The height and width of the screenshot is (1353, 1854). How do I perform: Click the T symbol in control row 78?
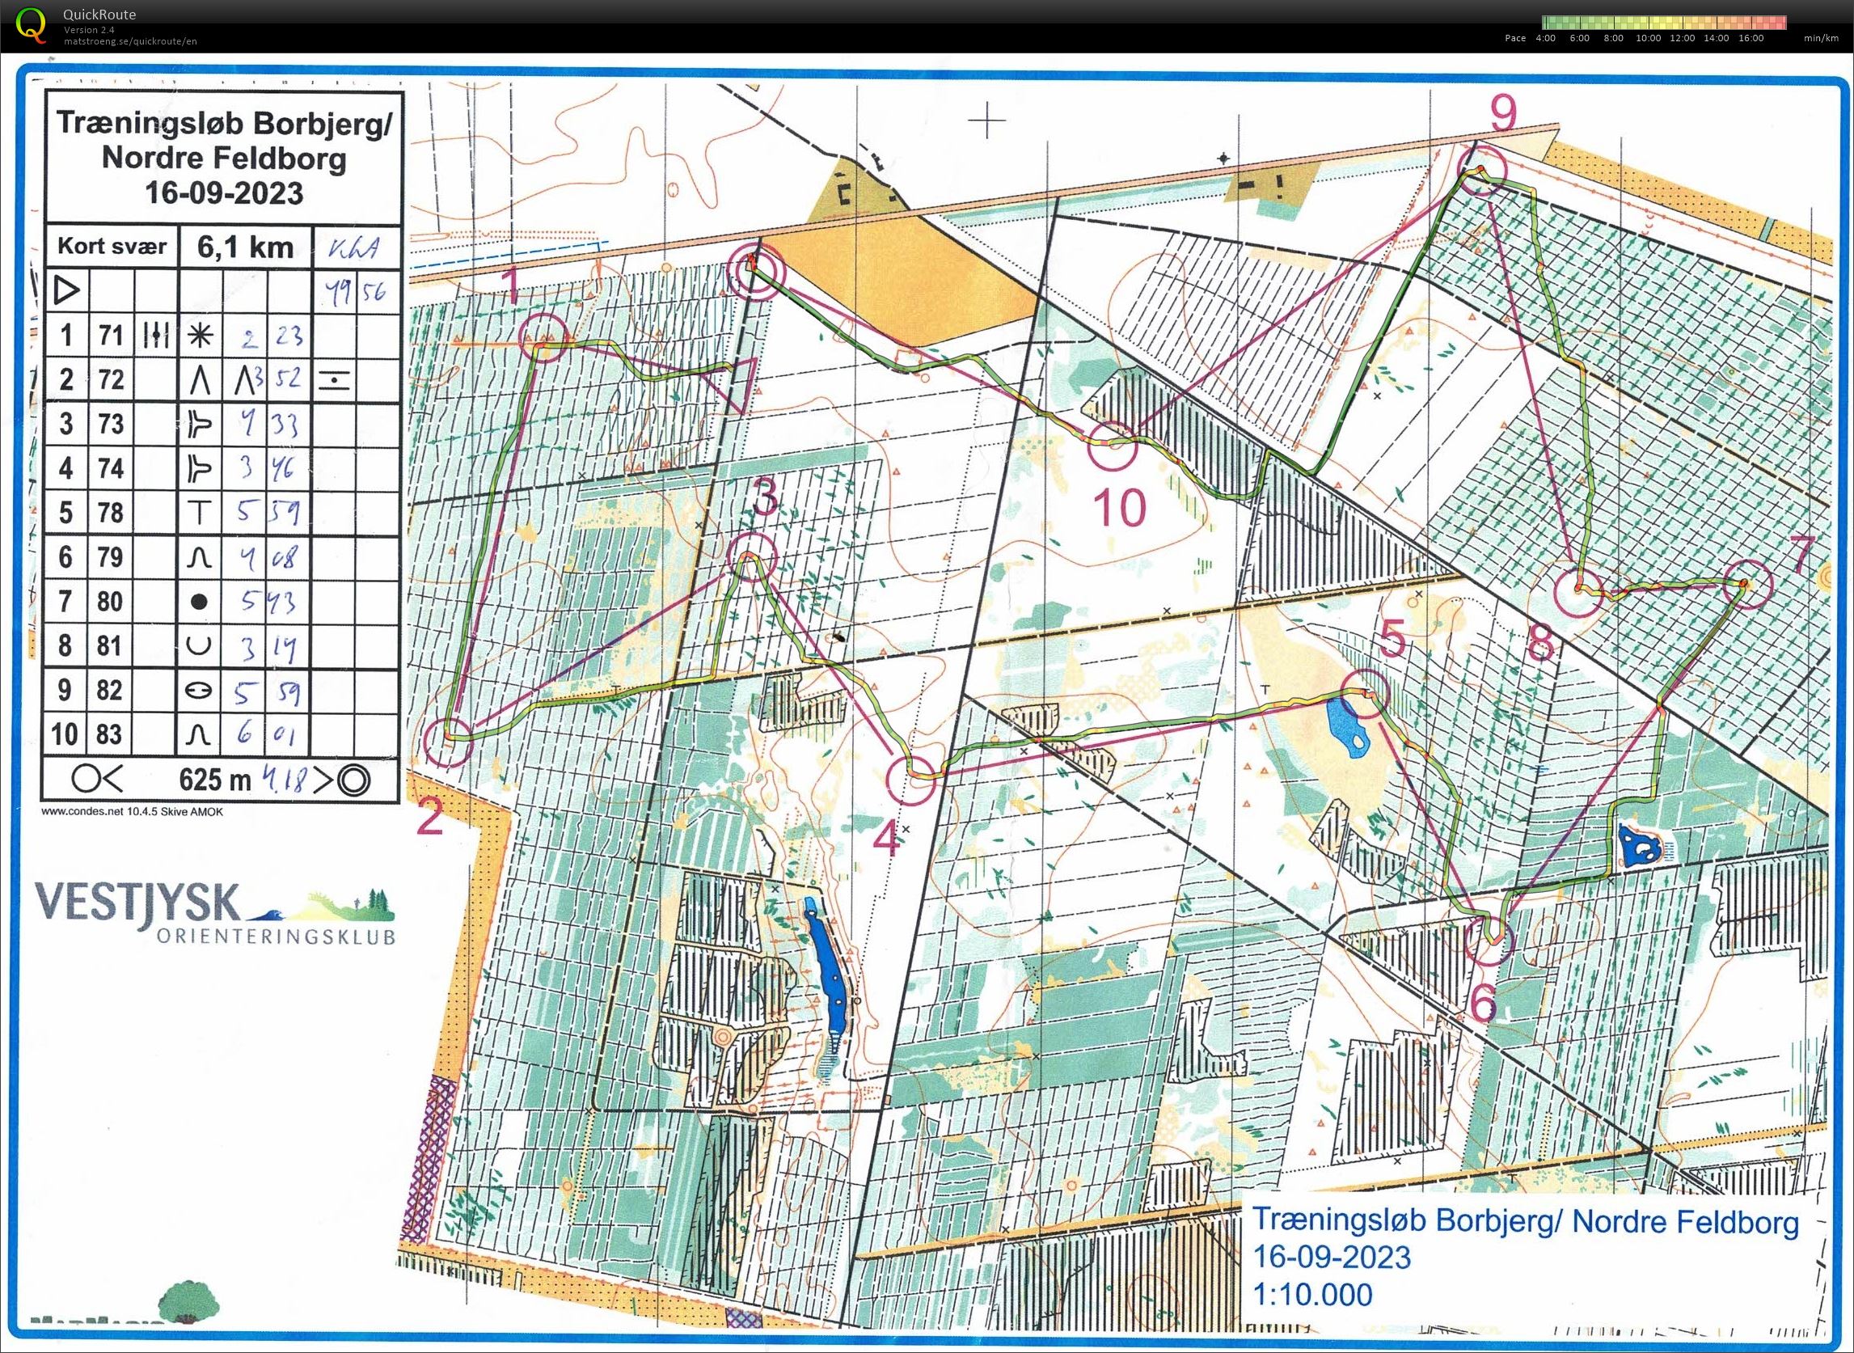199,513
